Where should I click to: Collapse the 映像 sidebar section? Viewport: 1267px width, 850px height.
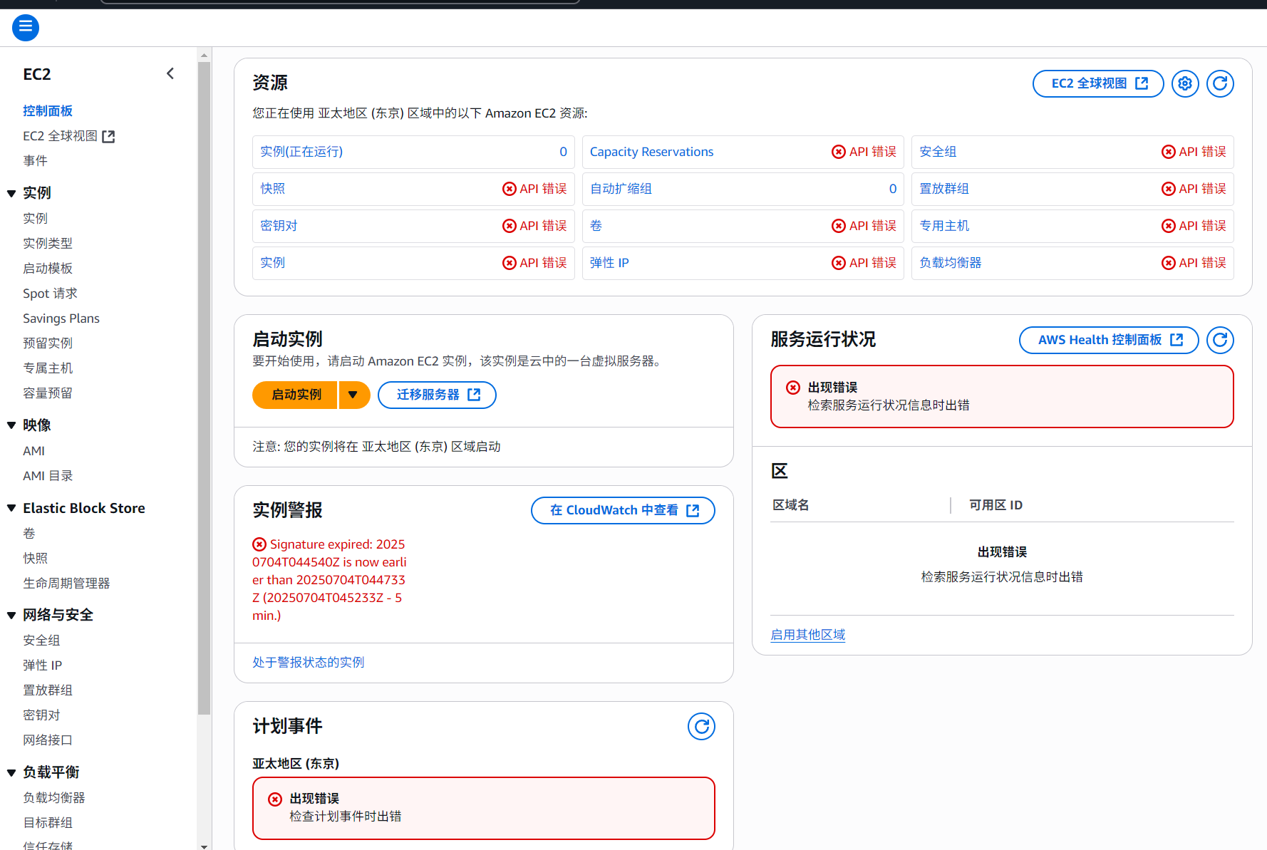click(x=11, y=425)
